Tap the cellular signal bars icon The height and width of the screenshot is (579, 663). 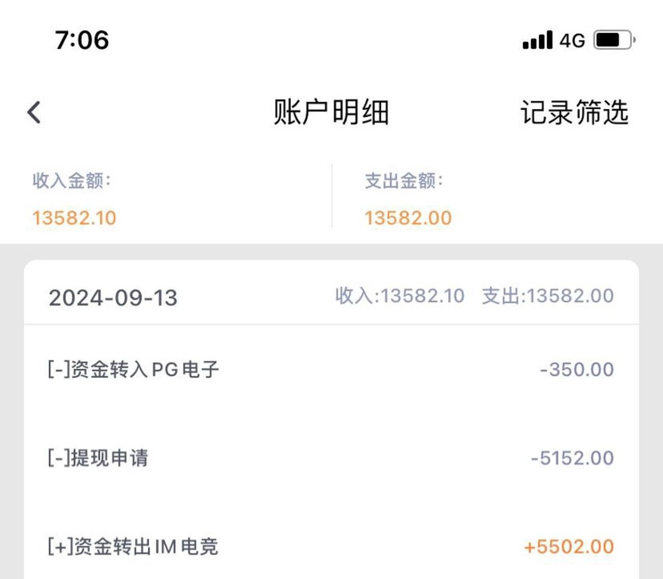[537, 40]
